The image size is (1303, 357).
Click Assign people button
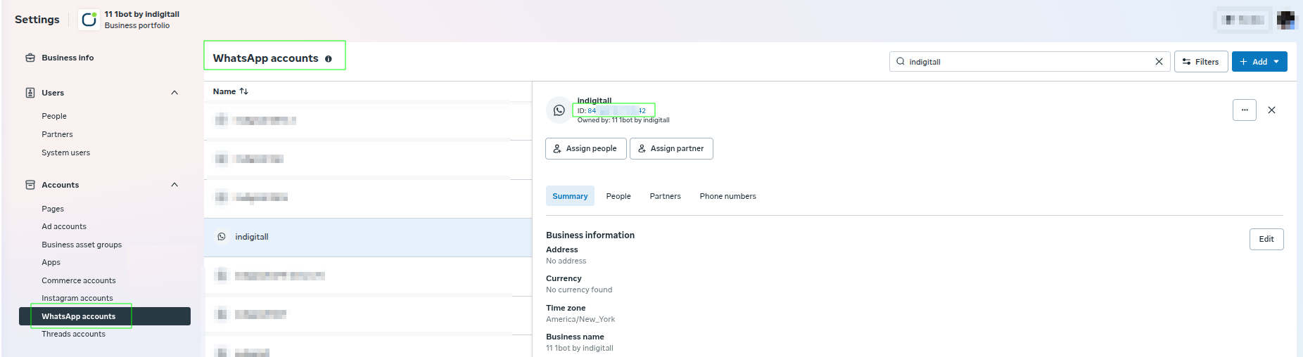click(585, 148)
